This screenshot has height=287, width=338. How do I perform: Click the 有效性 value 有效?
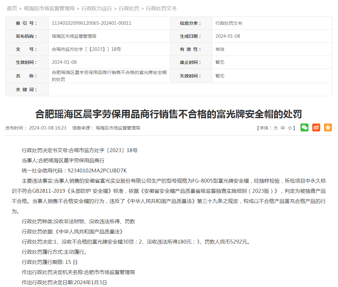pos(220,49)
